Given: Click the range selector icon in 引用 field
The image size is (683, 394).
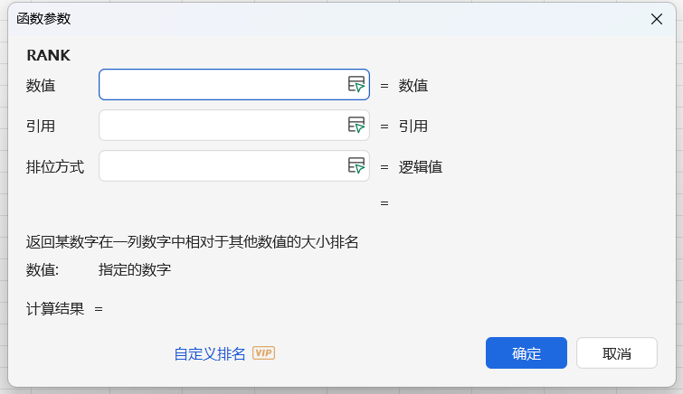Looking at the screenshot, I should [x=356, y=126].
